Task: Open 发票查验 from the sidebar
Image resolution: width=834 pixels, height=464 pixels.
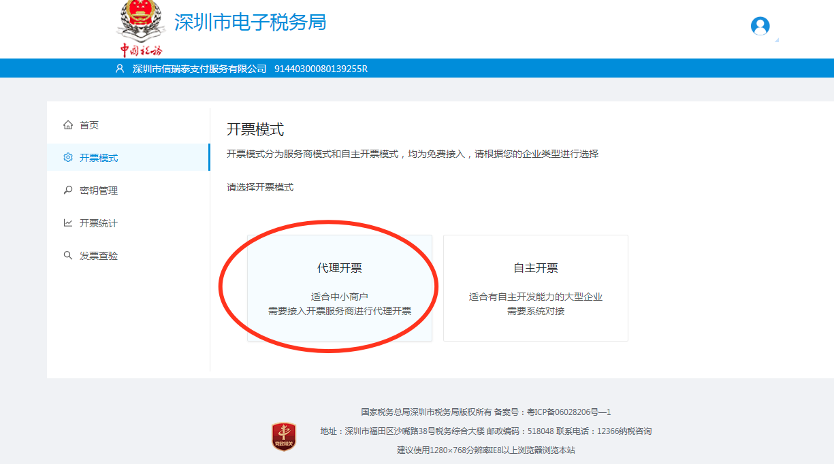Action: click(x=99, y=256)
